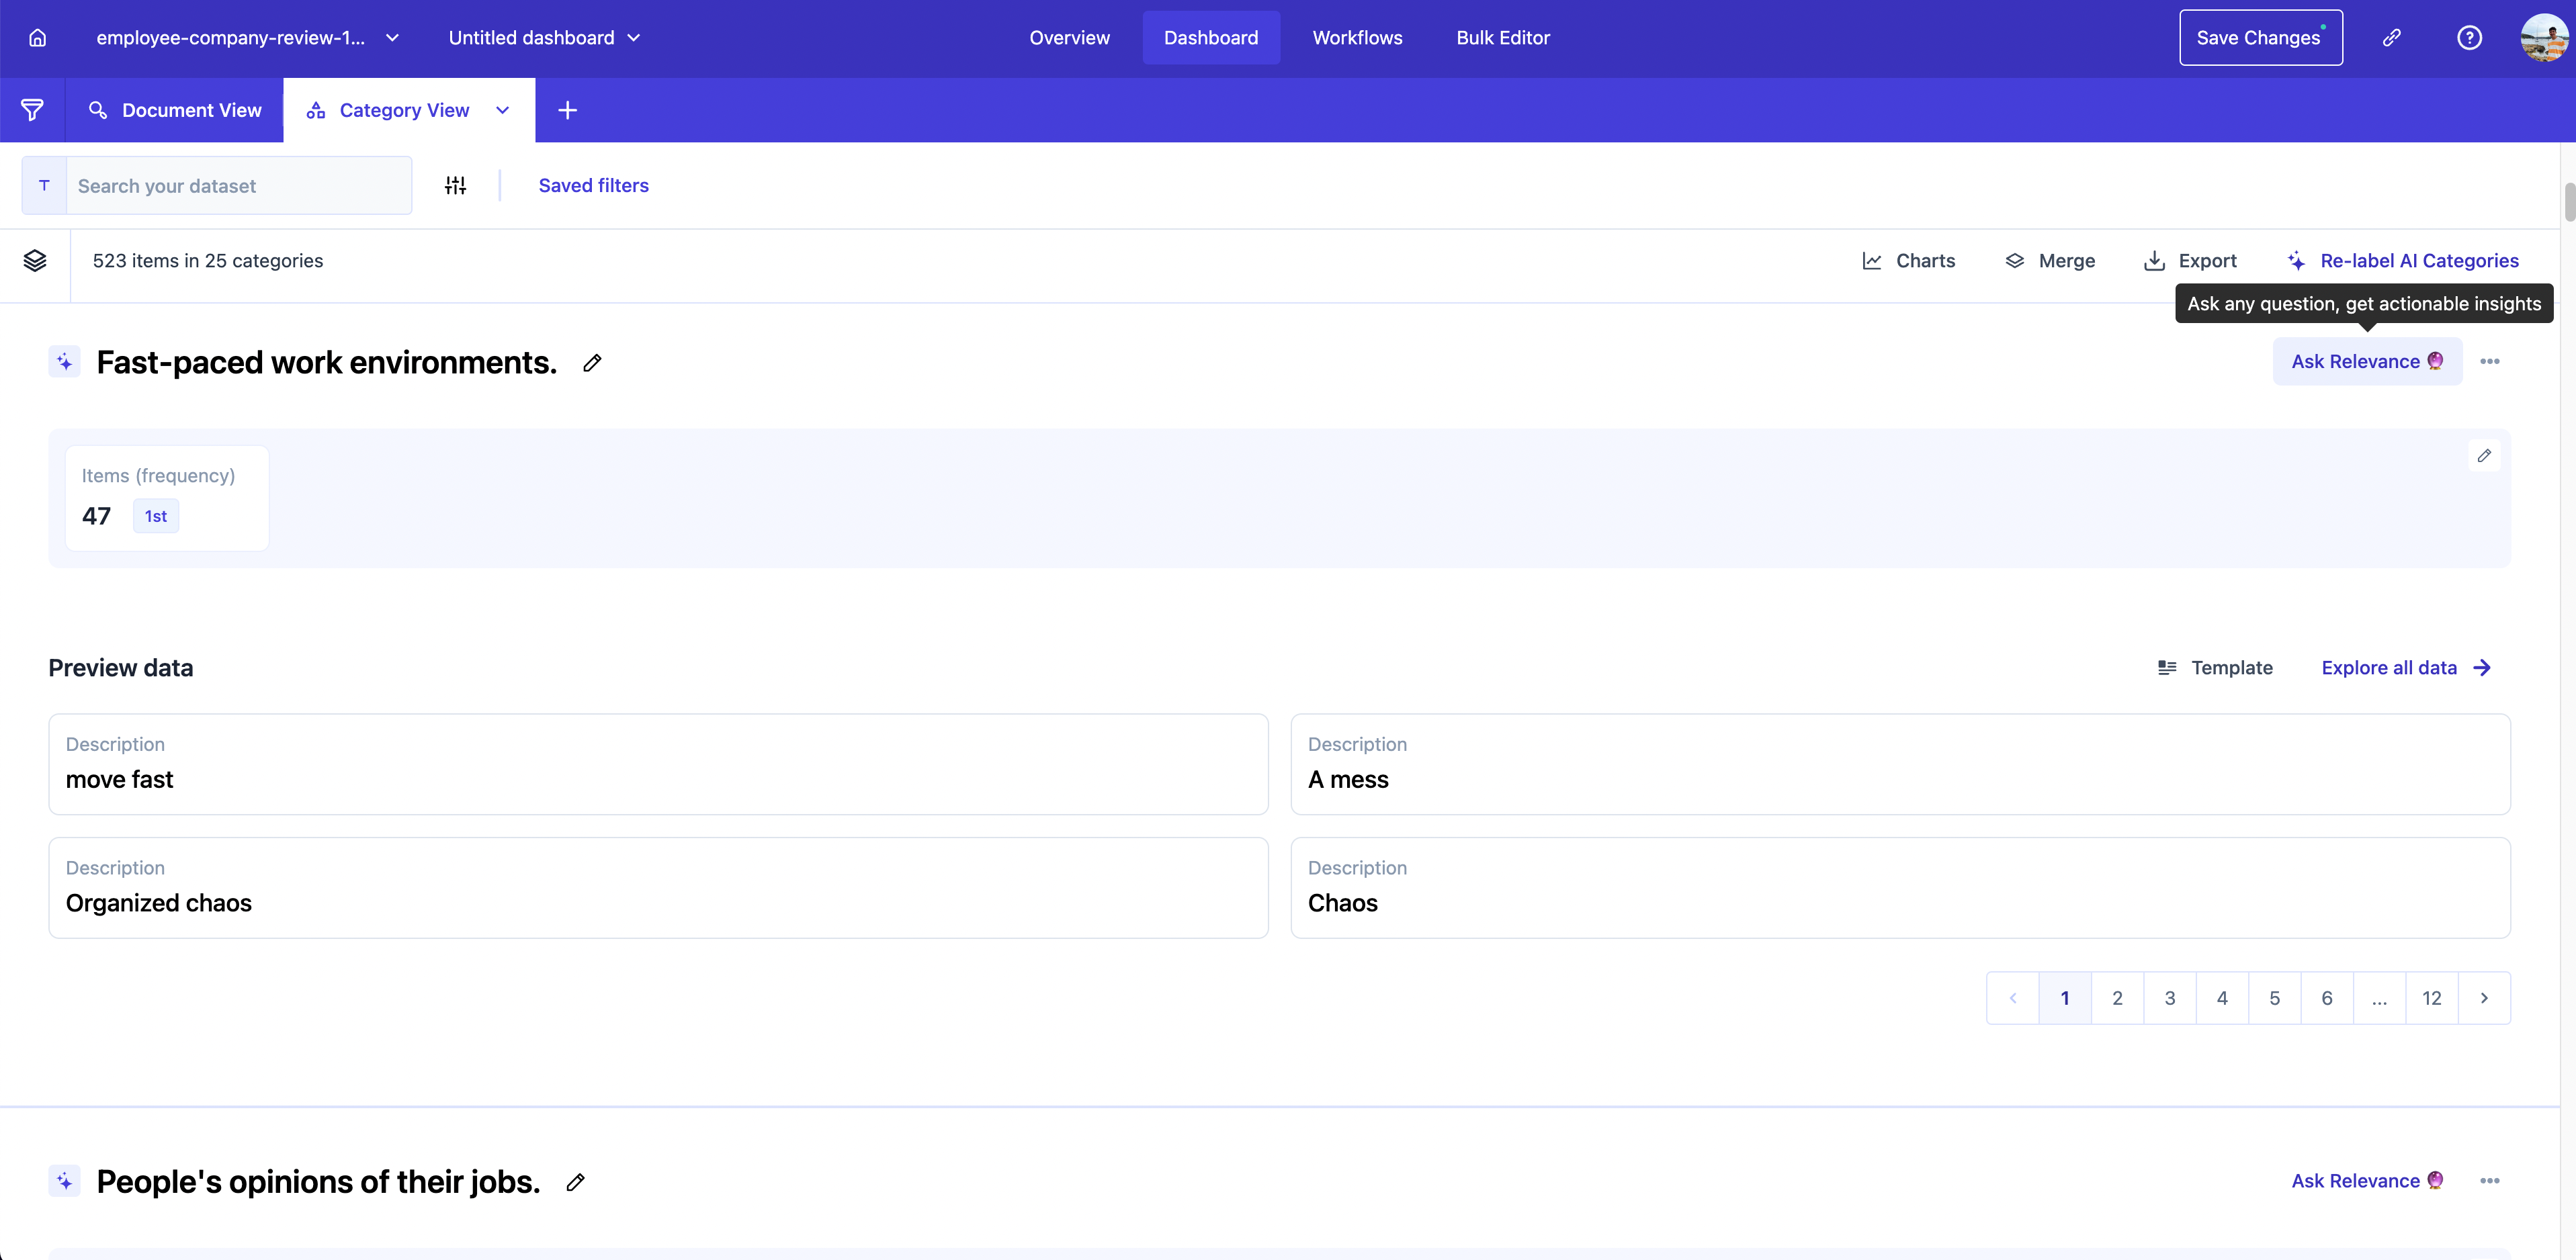This screenshot has width=2576, height=1260.
Task: Click the layers stack icon beside item count
Action: coord(35,261)
